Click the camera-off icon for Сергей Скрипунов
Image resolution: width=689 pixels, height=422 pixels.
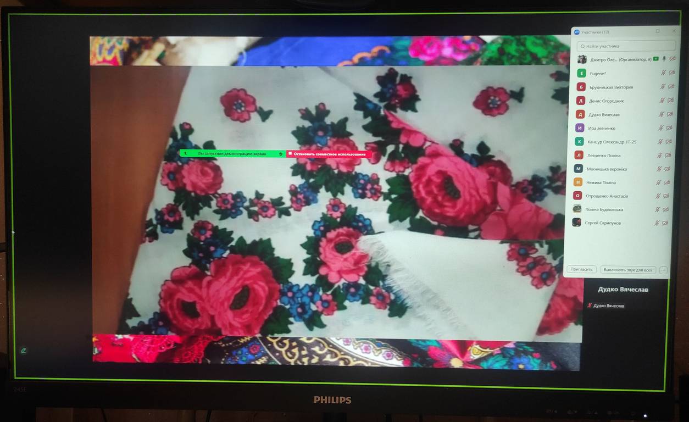tap(665, 223)
